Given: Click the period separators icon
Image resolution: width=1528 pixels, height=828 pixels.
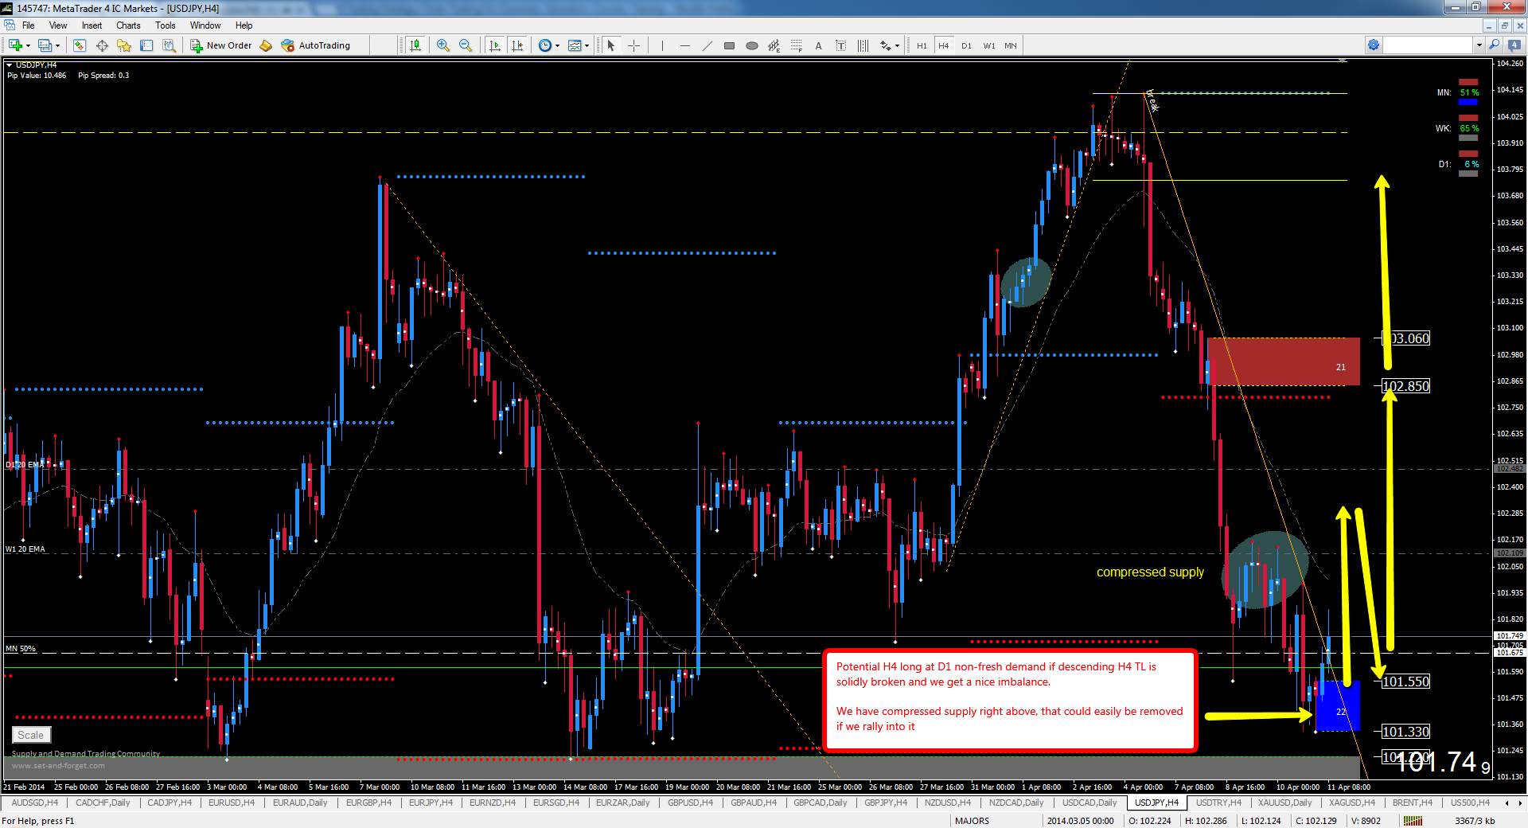Looking at the screenshot, I should click(863, 45).
